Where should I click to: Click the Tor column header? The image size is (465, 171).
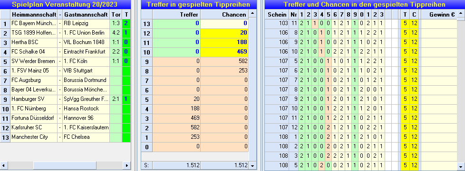click(x=116, y=14)
